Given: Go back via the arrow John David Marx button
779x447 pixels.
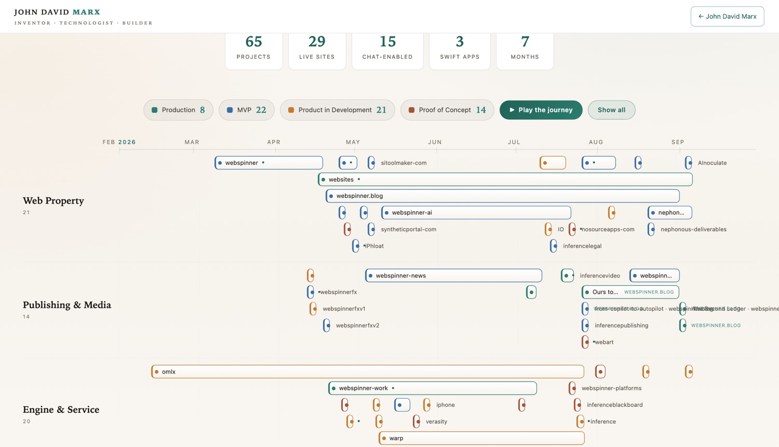Looking at the screenshot, I should pos(727,16).
